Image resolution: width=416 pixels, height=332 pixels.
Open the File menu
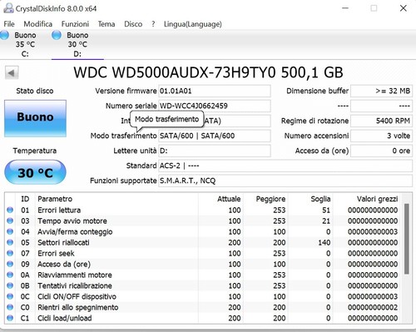coord(9,24)
